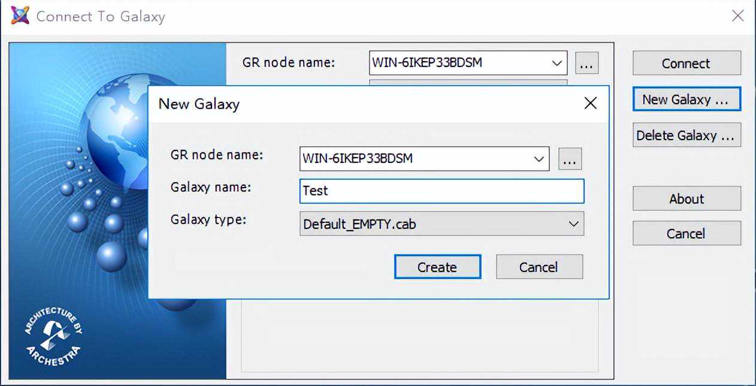The height and width of the screenshot is (386, 756).
Task: Click the Connect button
Action: tap(687, 63)
